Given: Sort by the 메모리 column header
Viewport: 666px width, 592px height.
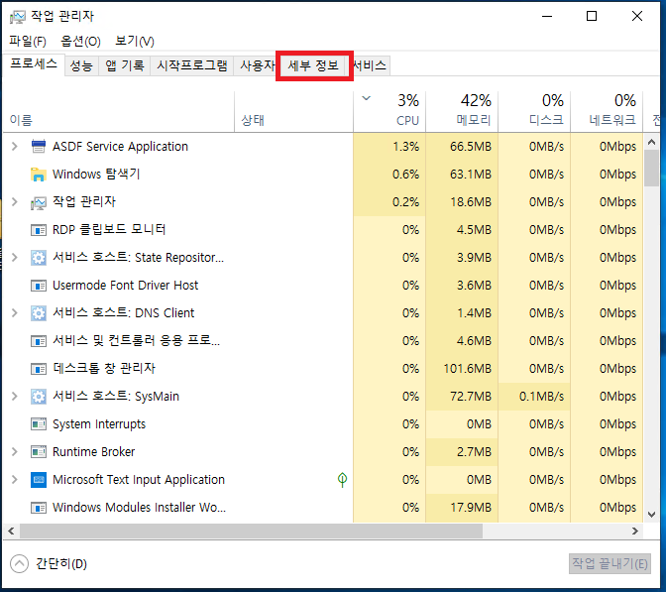Looking at the screenshot, I should tap(462, 111).
